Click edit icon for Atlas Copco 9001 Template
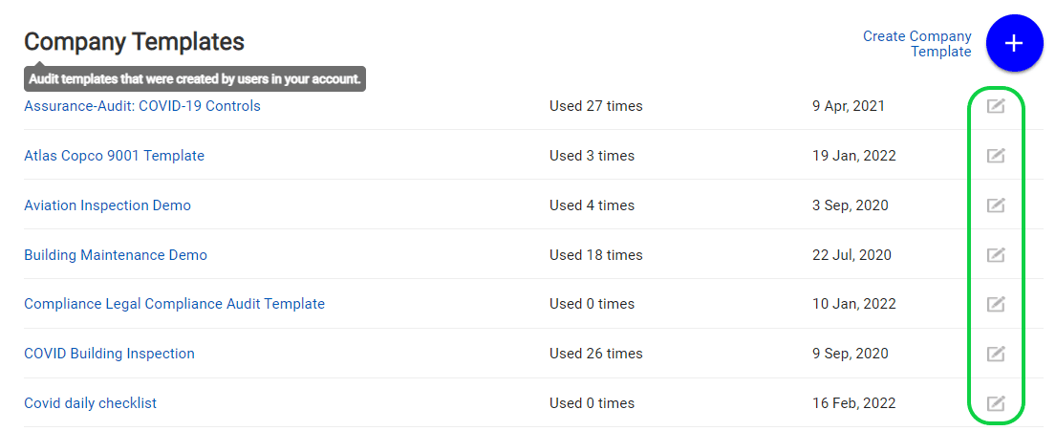Screen dimensions: 1056x431 996,156
